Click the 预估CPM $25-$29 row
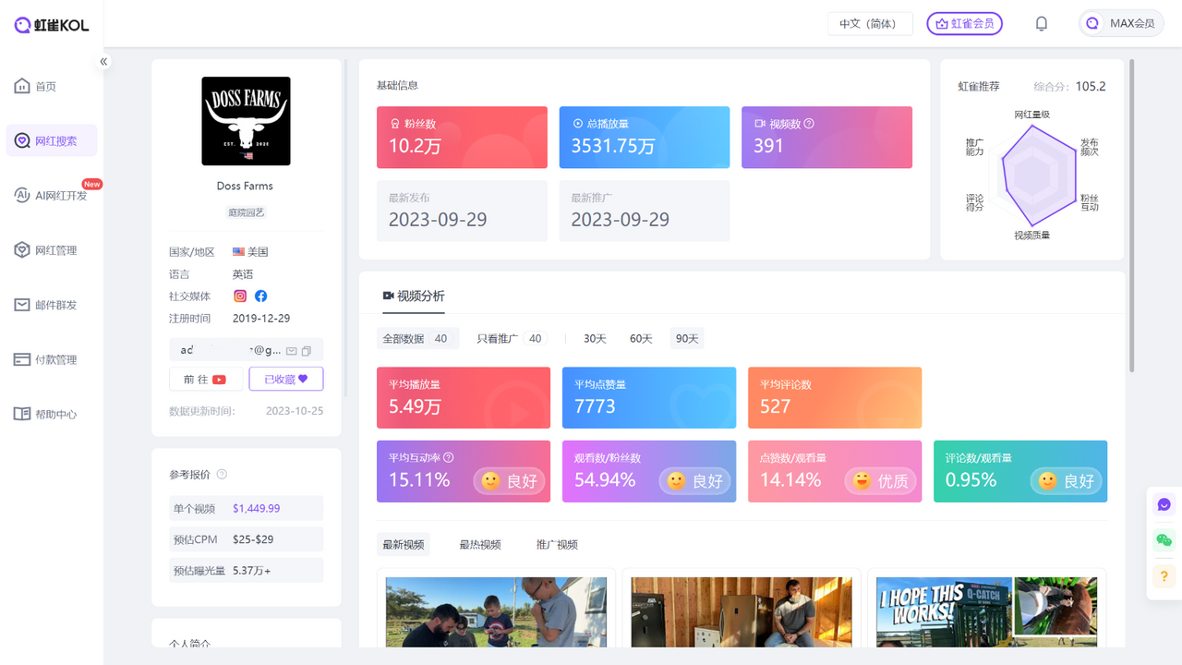 point(246,539)
